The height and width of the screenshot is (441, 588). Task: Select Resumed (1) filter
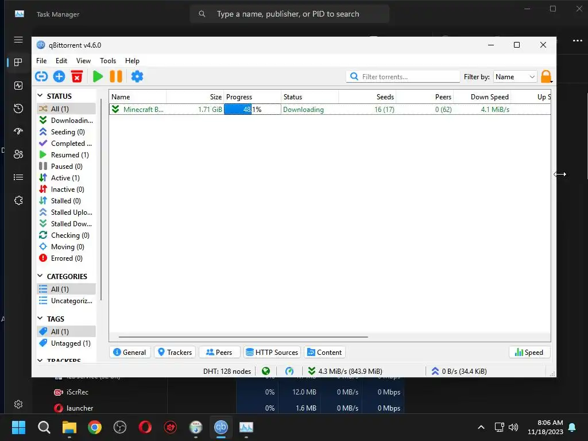point(67,155)
